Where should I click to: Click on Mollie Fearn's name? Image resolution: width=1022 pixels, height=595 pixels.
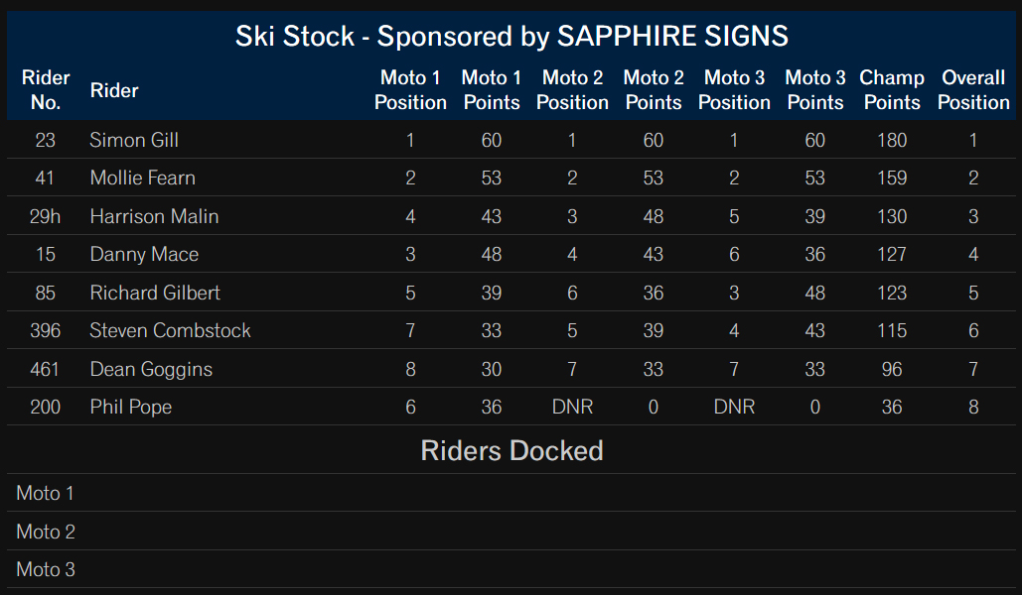(143, 178)
